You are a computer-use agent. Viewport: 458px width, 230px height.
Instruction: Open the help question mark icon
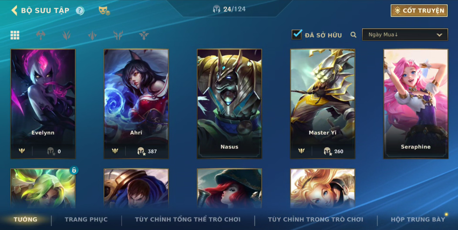click(80, 11)
